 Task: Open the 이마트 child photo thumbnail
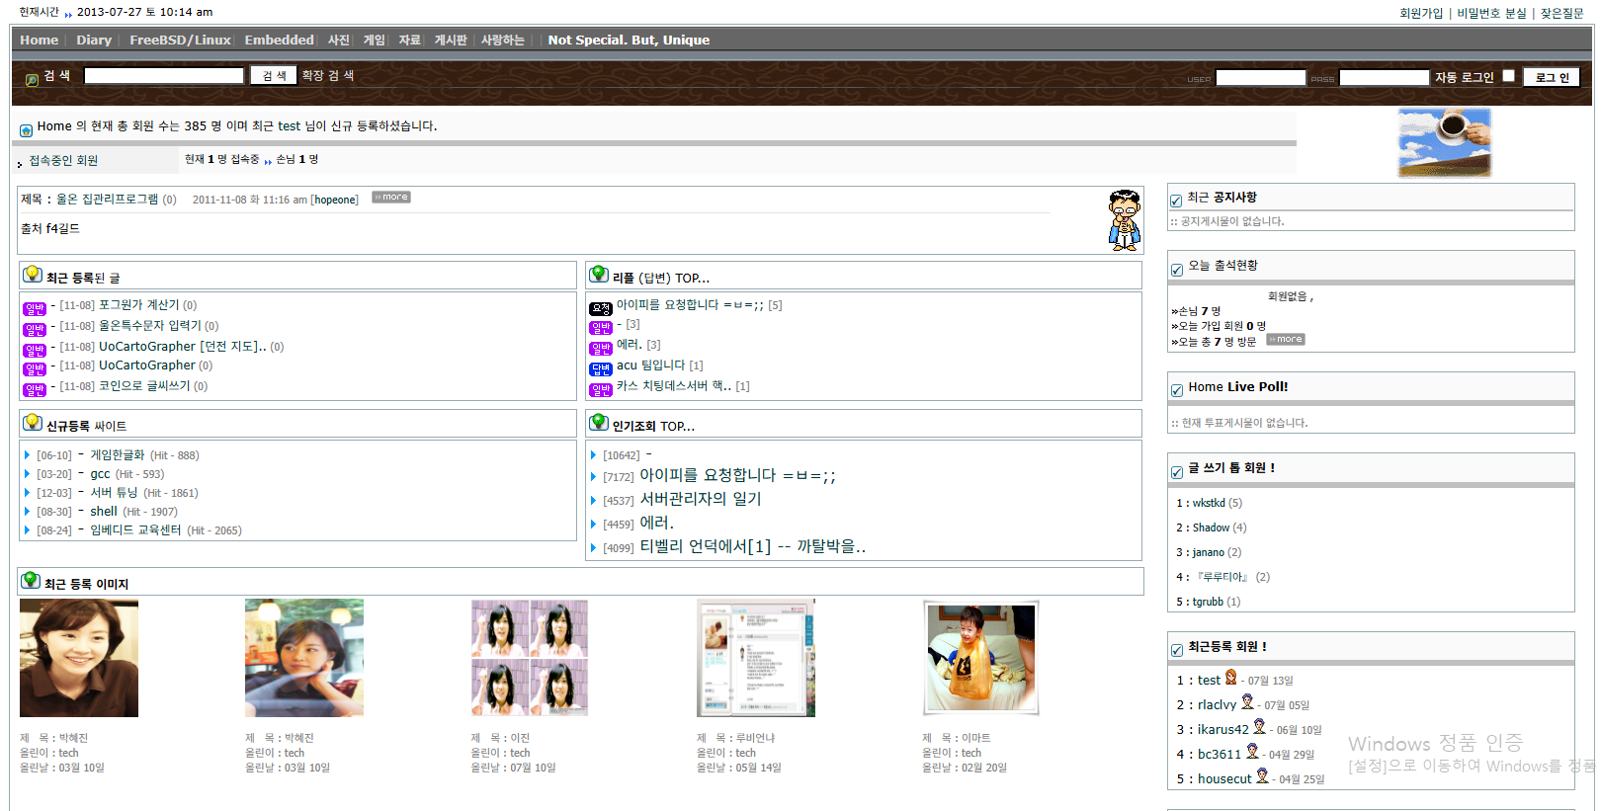[980, 658]
